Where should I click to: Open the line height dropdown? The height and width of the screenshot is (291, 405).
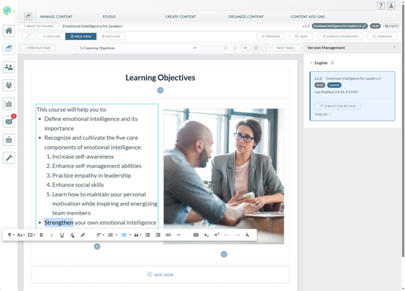pyautogui.click(x=31, y=235)
